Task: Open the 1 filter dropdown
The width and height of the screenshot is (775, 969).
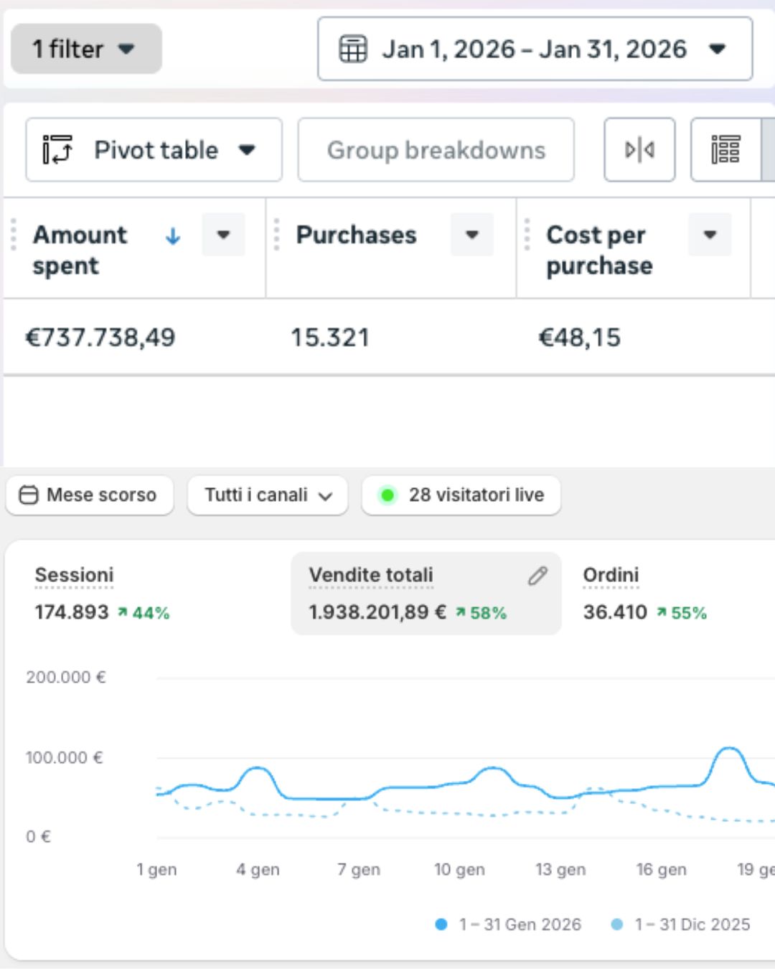Action: tap(86, 49)
